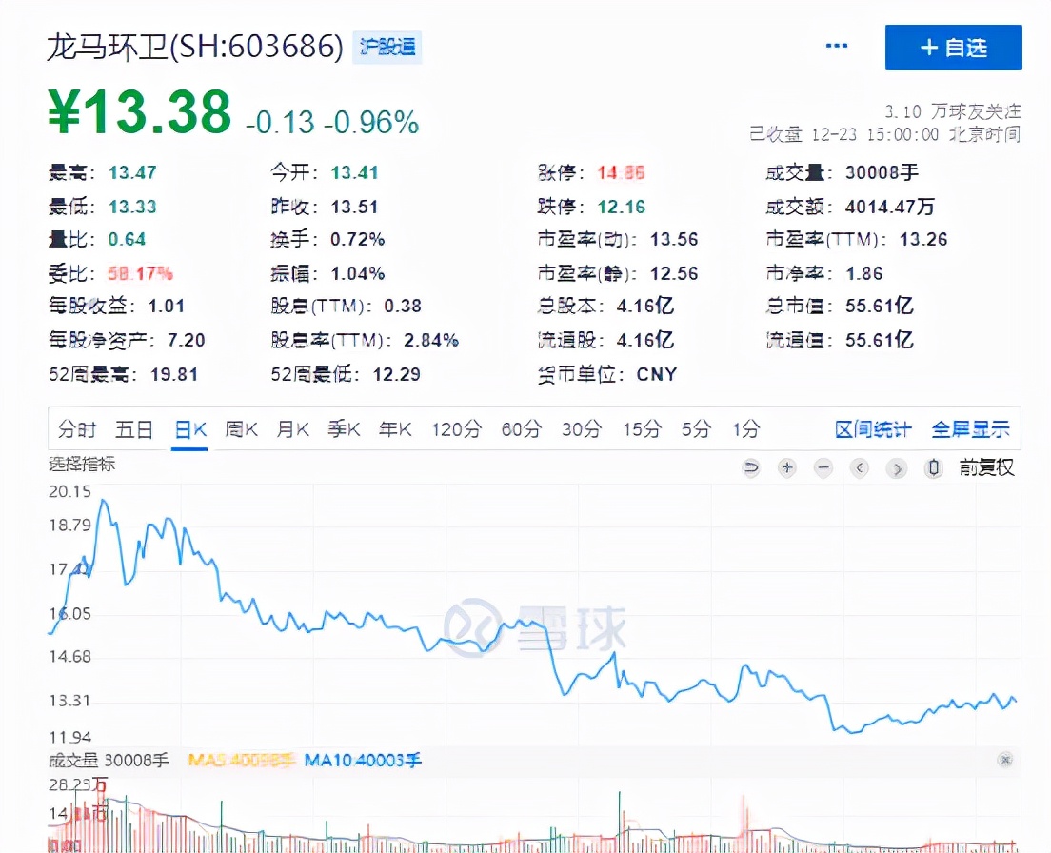
Task: Open the 前复权 adjustment dropdown
Action: [986, 467]
